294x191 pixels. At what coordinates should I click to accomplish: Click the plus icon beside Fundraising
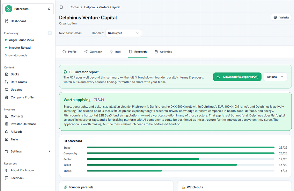(50, 33)
